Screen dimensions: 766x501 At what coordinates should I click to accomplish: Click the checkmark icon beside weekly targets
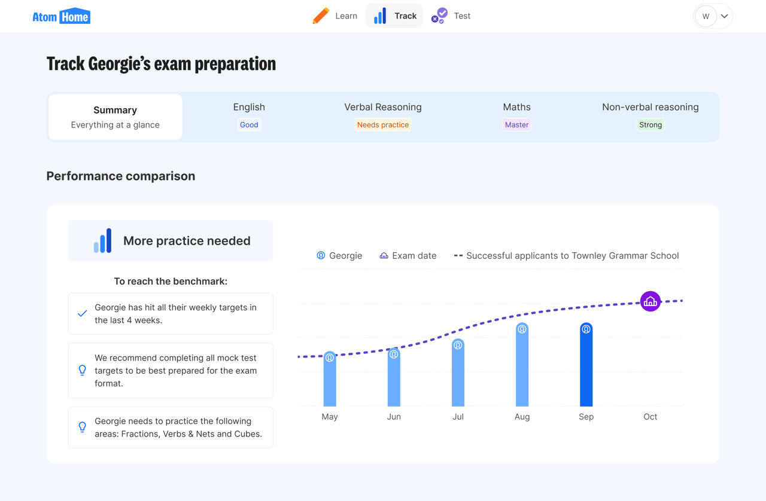click(x=83, y=313)
